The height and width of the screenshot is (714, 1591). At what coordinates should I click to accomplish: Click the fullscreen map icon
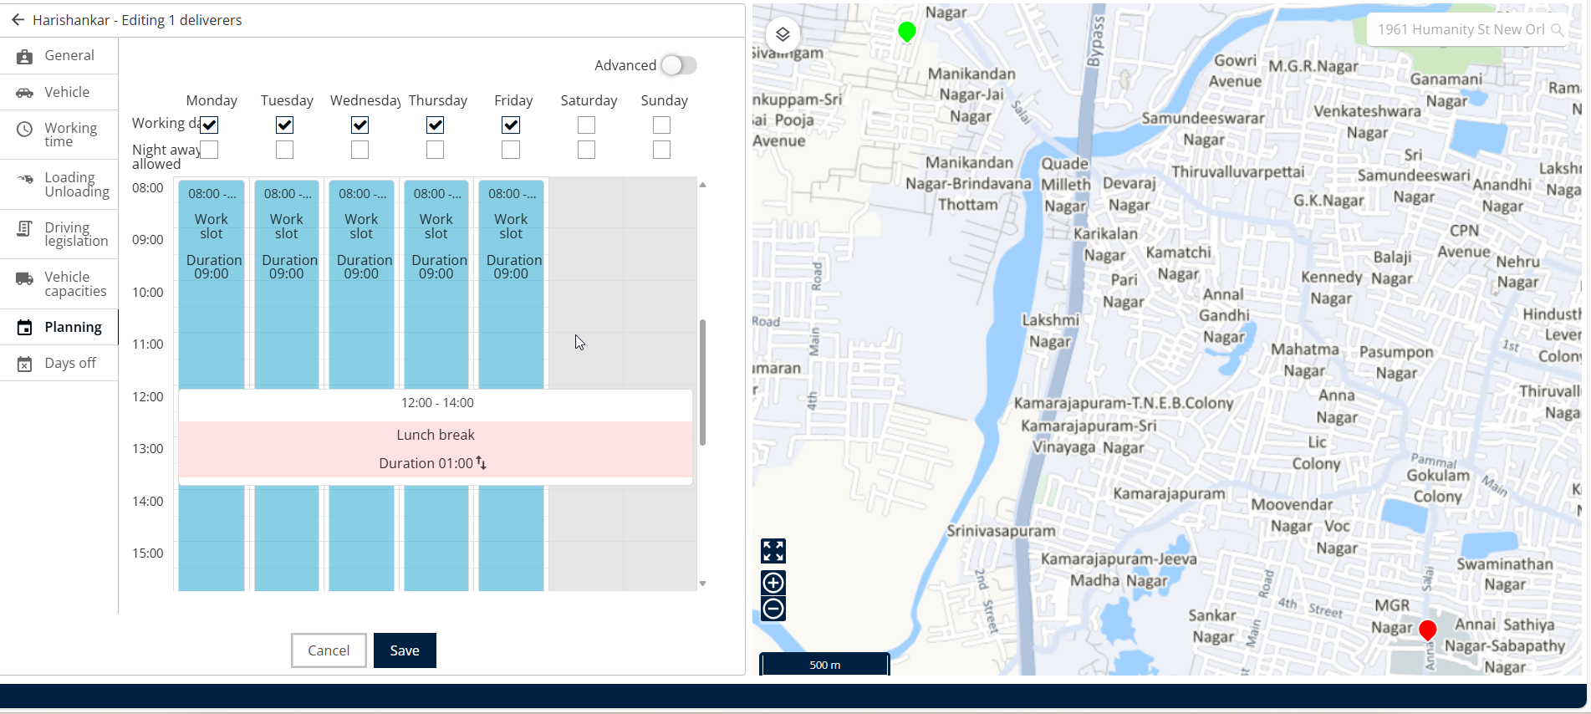773,551
